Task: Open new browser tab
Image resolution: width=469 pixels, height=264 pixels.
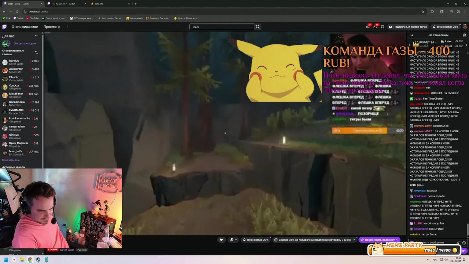Action: pyautogui.click(x=136, y=4)
